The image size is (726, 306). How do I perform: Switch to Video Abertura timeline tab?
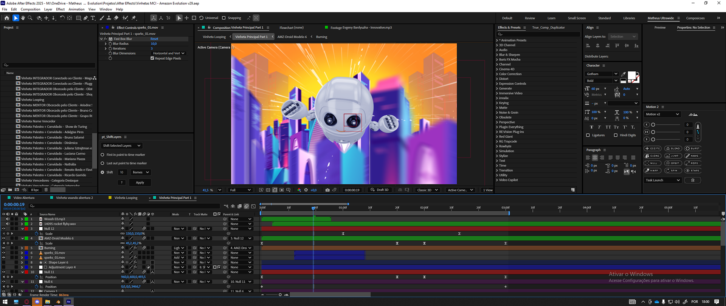pos(24,198)
